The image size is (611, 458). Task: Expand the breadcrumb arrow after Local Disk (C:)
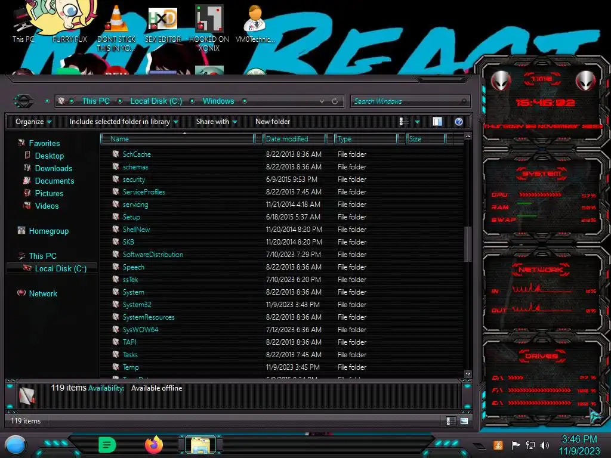click(192, 101)
